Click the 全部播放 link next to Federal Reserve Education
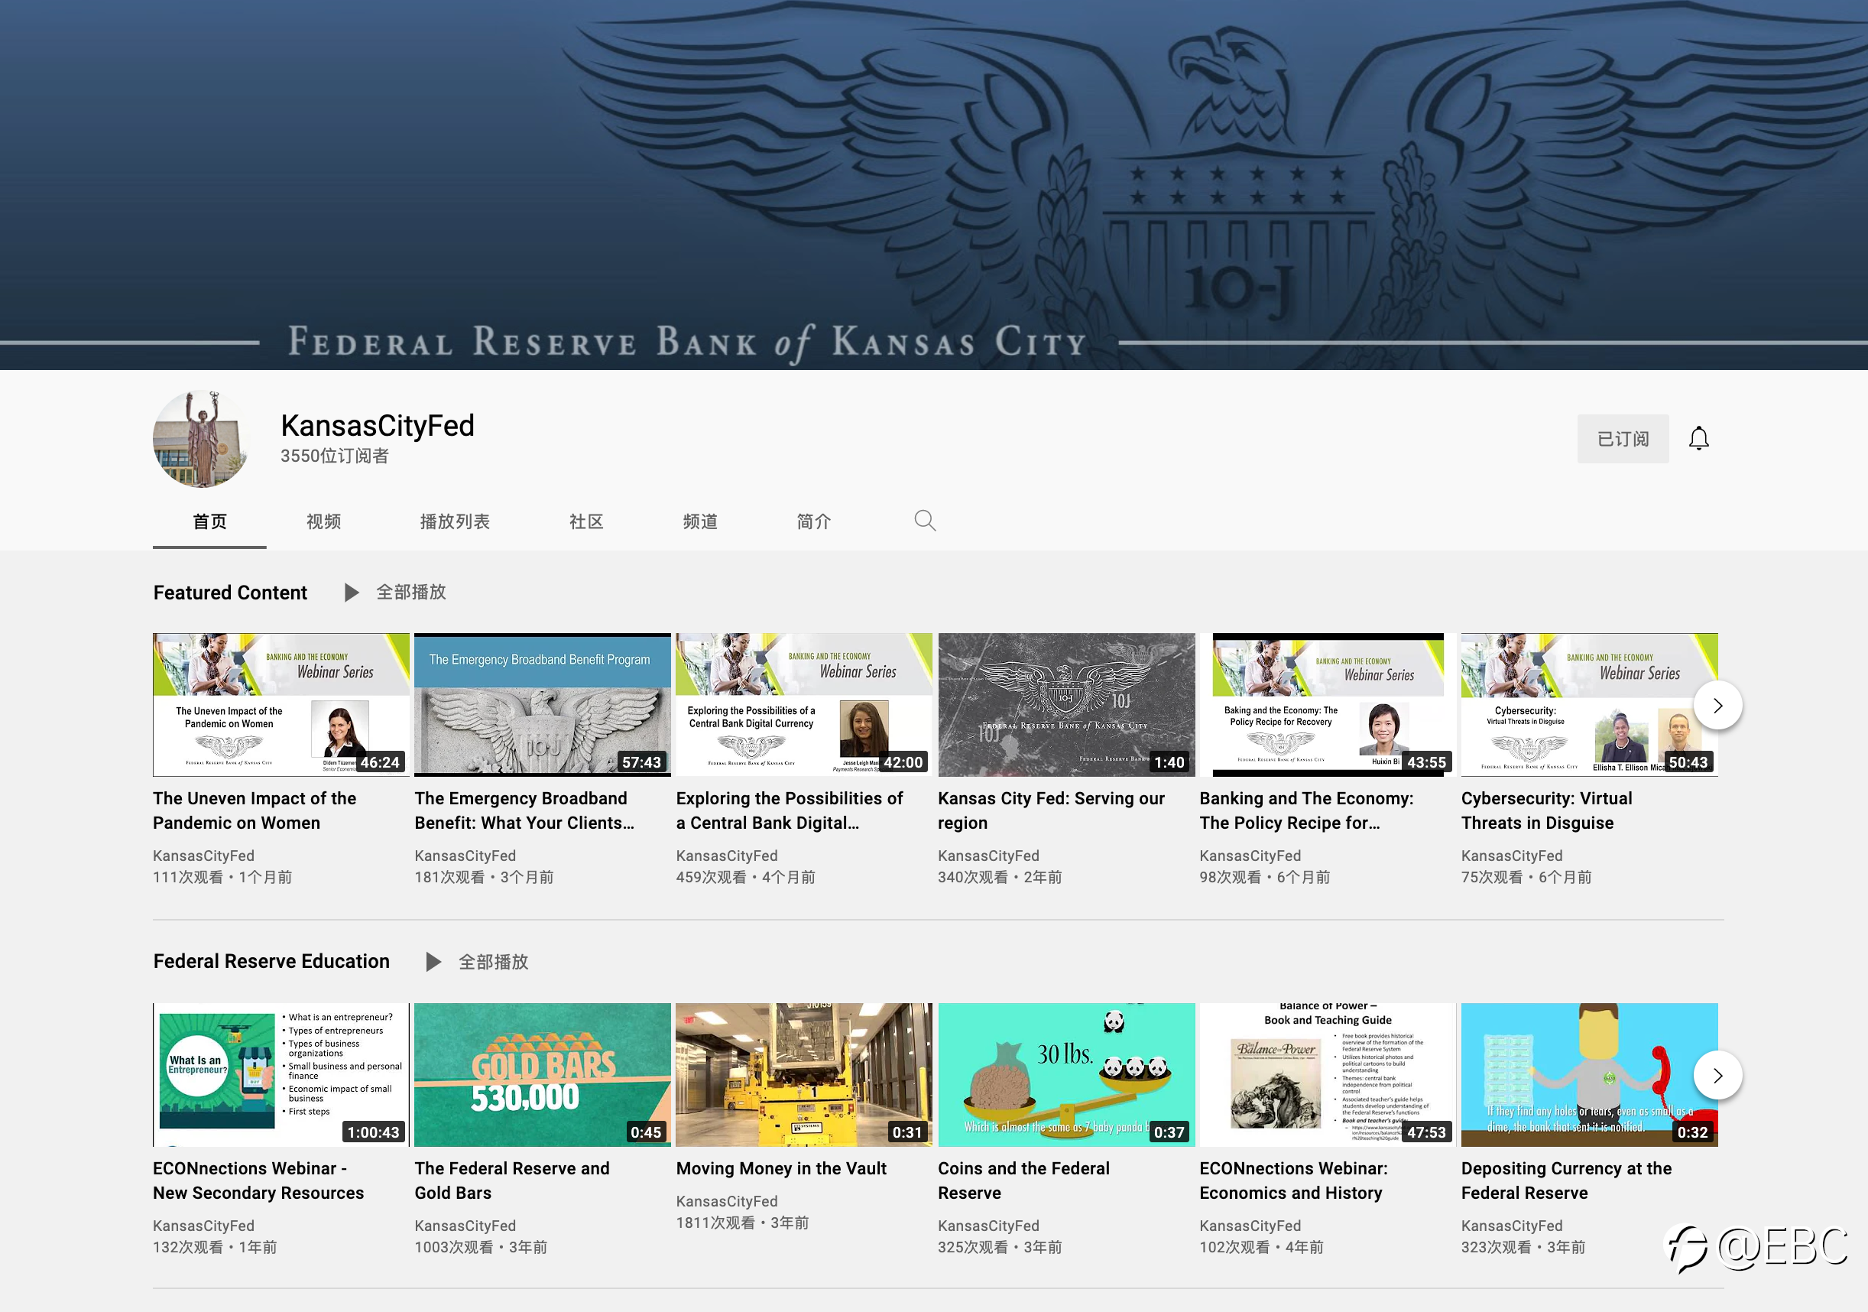Viewport: 1868px width, 1312px height. click(x=493, y=962)
